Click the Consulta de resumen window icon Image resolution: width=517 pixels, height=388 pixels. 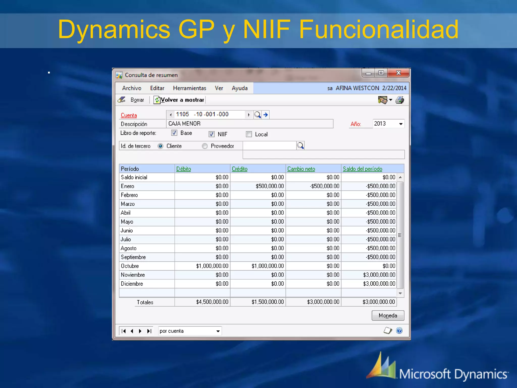pyautogui.click(x=119, y=75)
